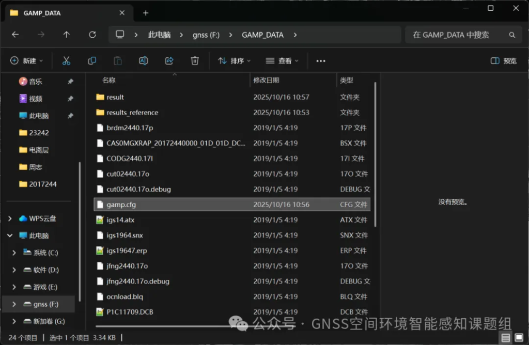This screenshot has height=345, width=529.
Task: Navigate back with the back arrow
Action: (x=15, y=35)
